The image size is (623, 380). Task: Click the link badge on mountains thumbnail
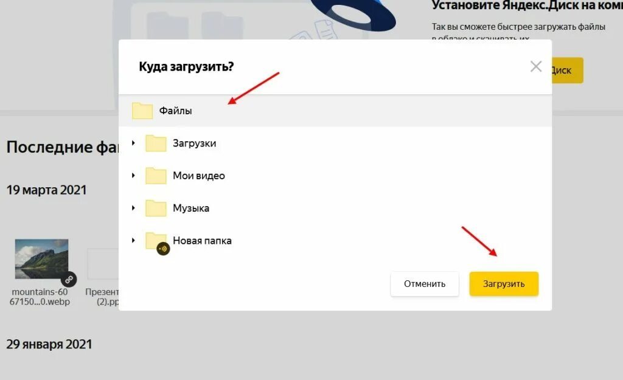tap(69, 280)
